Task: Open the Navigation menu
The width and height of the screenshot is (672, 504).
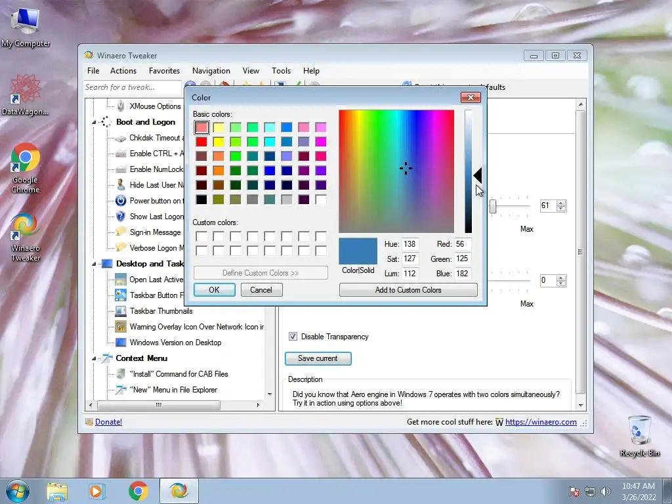Action: click(x=211, y=71)
